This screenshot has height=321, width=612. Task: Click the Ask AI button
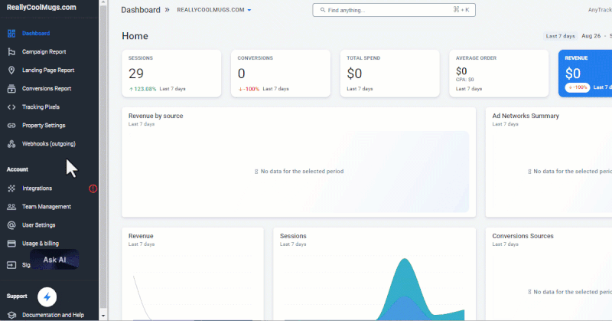pos(54,260)
